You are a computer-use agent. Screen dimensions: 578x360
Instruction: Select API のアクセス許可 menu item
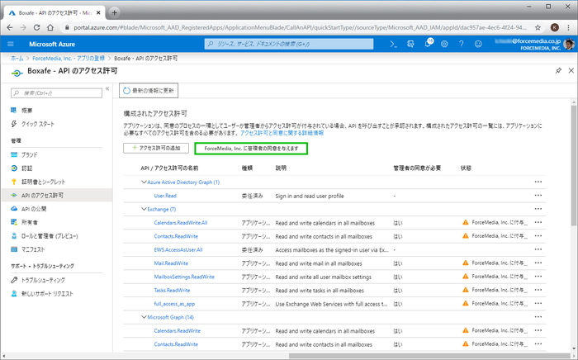tap(57, 196)
